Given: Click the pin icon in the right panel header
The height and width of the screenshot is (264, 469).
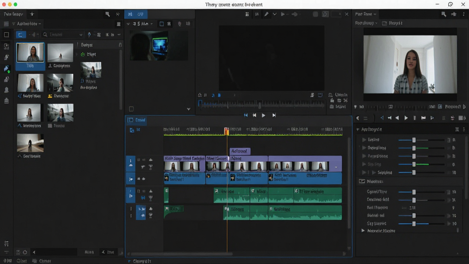Looking at the screenshot, I should [x=454, y=14].
